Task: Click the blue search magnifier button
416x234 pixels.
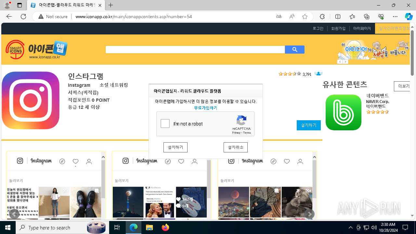Action: [295, 49]
